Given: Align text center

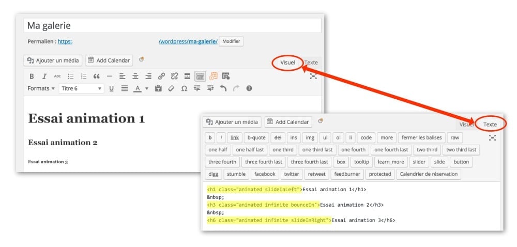Looking at the screenshot, I should click(135, 76).
